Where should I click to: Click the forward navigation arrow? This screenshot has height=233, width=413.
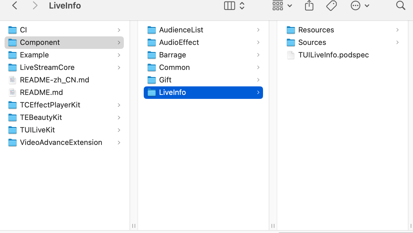click(35, 5)
